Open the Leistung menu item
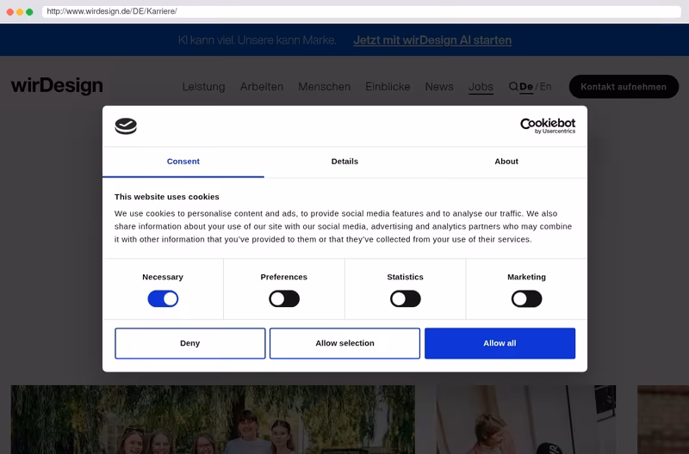Viewport: 689px width, 454px height. pos(203,87)
